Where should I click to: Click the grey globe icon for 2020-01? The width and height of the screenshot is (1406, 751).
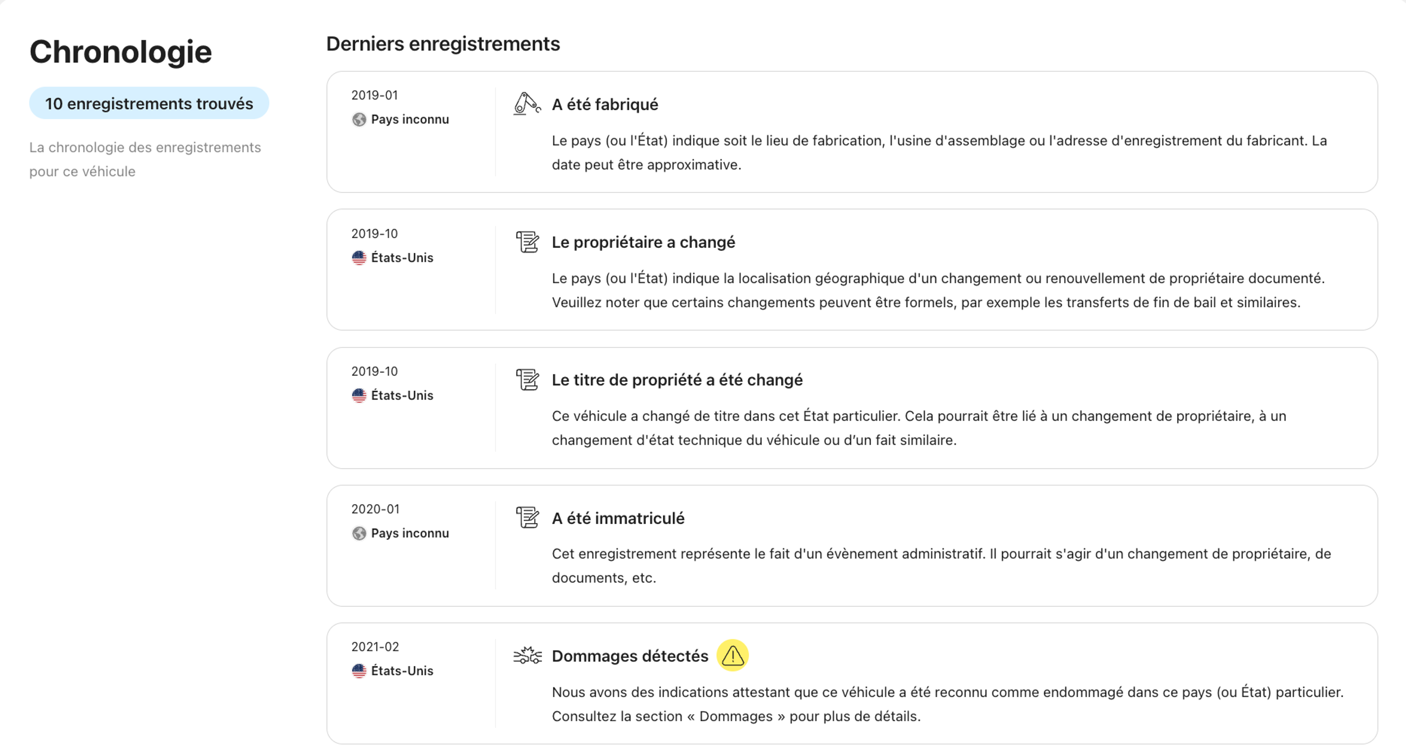pos(359,533)
